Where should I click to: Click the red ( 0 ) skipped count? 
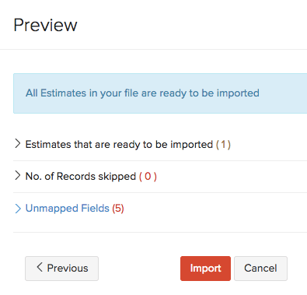tap(148, 177)
